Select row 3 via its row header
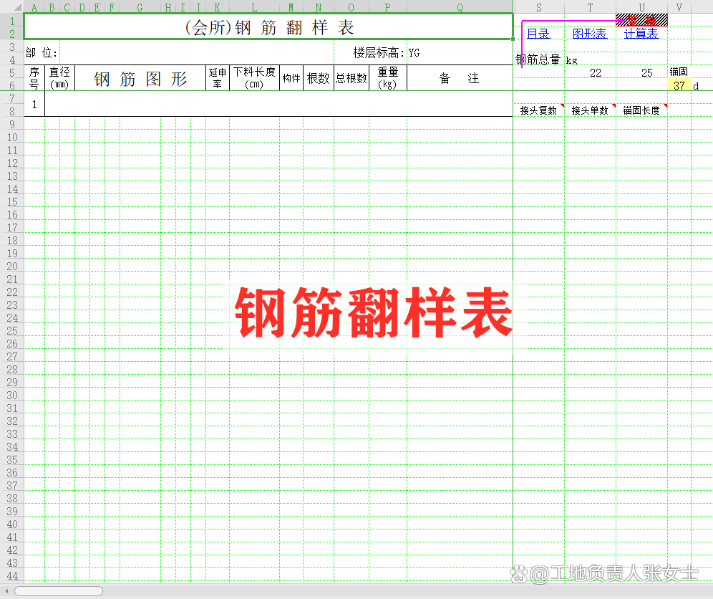Viewport: 713px width, 599px height. coord(12,47)
